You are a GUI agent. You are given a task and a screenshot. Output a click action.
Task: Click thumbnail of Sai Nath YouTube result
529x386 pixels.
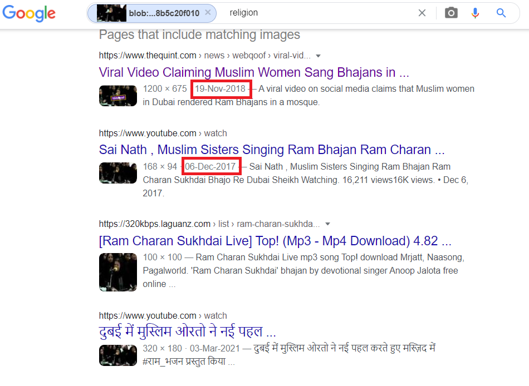point(118,173)
